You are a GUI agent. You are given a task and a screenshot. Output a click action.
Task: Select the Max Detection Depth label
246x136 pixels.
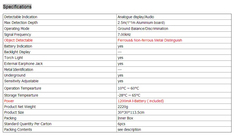pyautogui.click(x=21, y=23)
